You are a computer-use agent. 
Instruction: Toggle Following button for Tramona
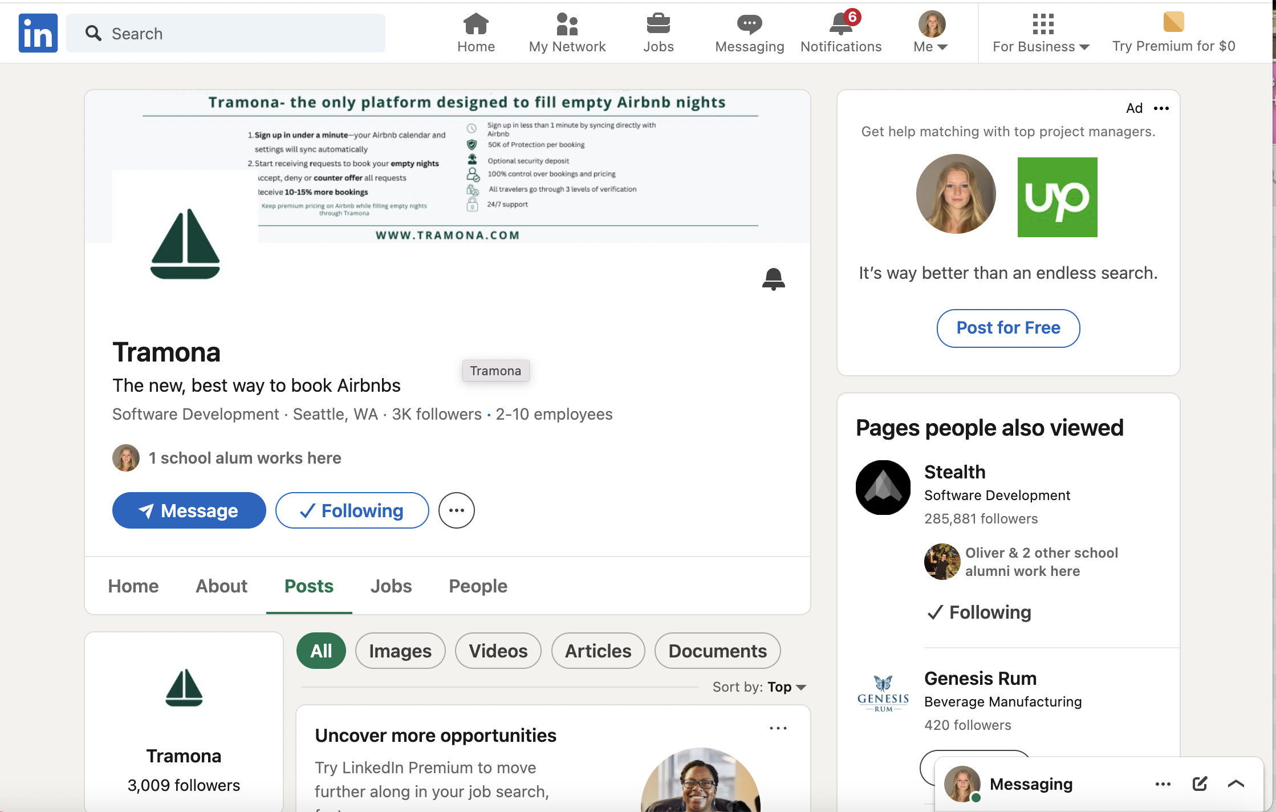tap(352, 510)
